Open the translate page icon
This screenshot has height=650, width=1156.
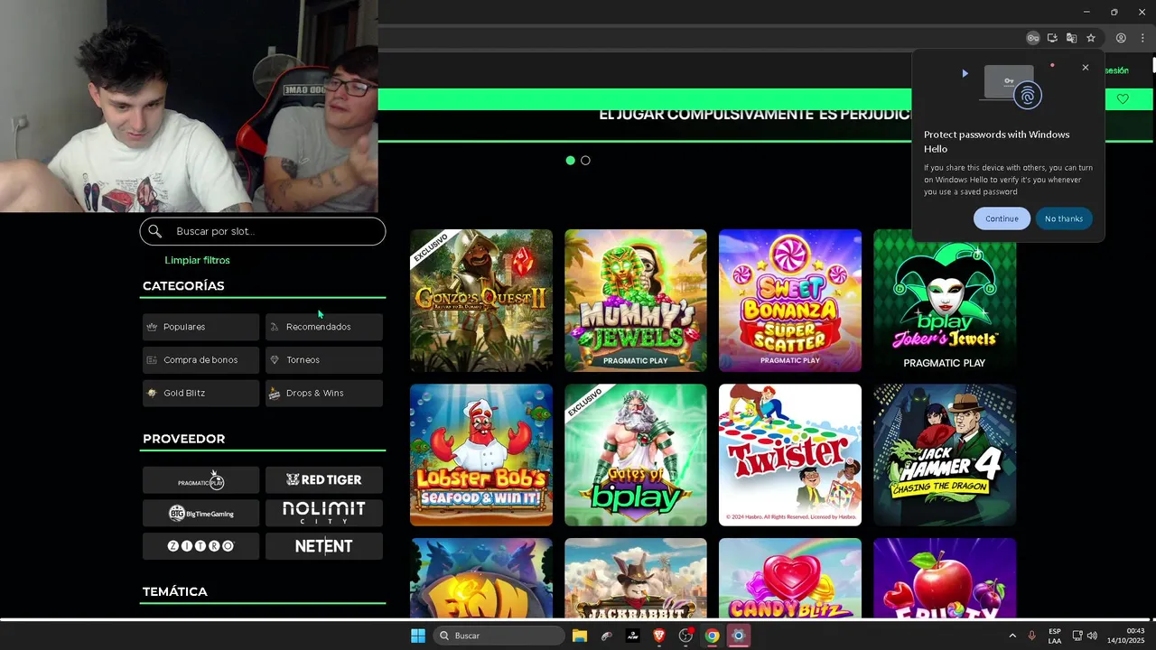1071,38
